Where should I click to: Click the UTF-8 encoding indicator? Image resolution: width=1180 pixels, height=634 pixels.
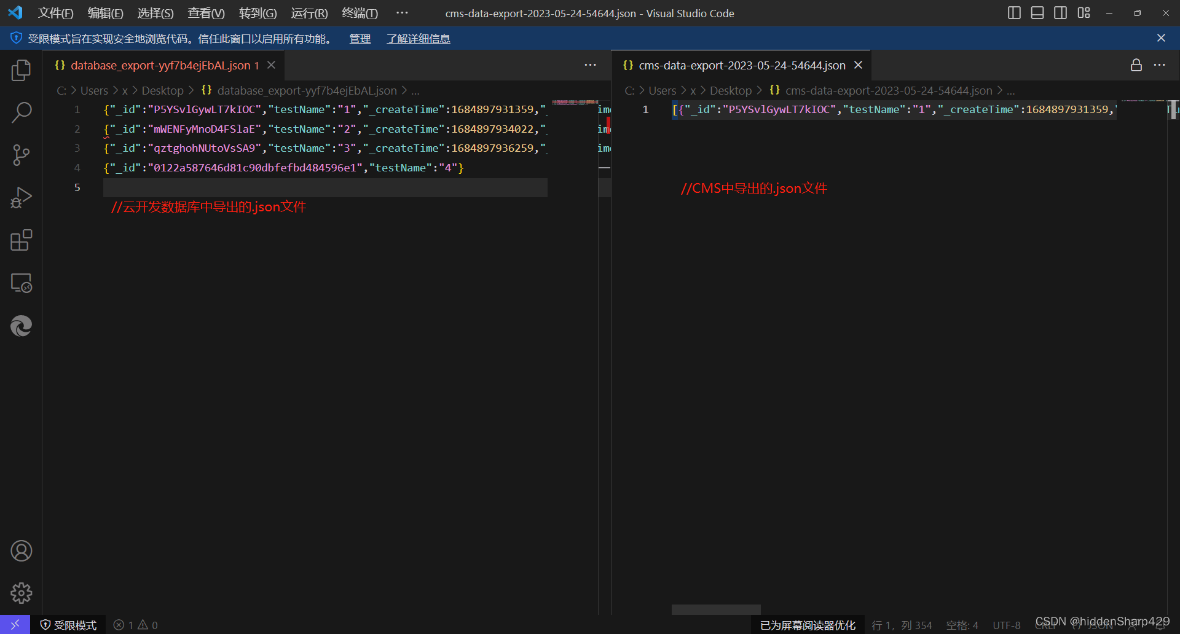pyautogui.click(x=1007, y=625)
